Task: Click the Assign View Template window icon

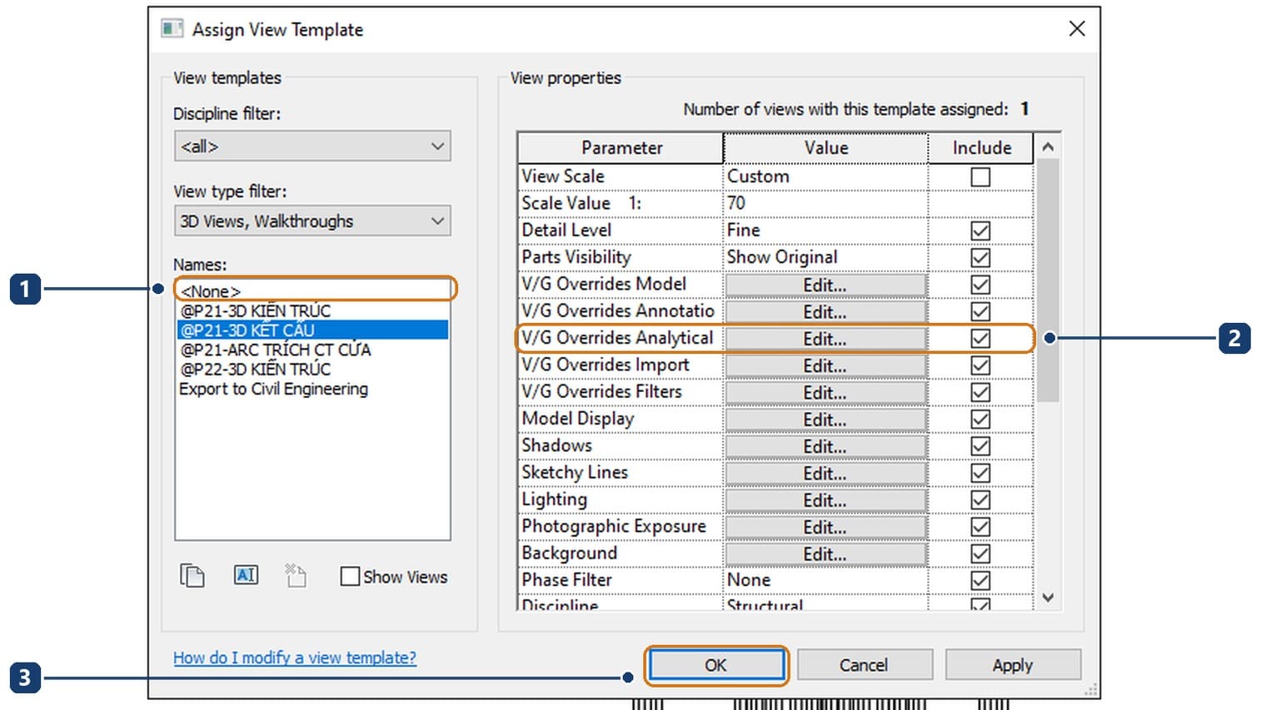Action: 172,29
